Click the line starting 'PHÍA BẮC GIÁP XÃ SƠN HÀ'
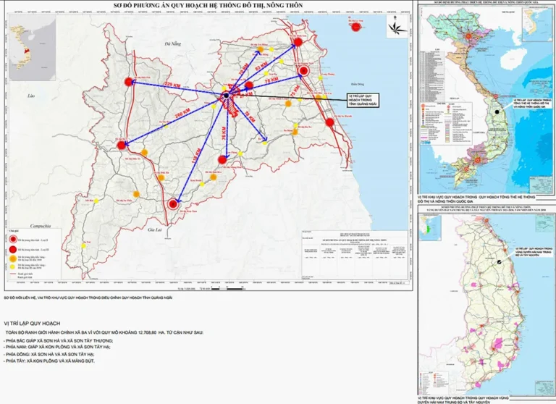The width and height of the screenshot is (556, 404). tap(59, 341)
